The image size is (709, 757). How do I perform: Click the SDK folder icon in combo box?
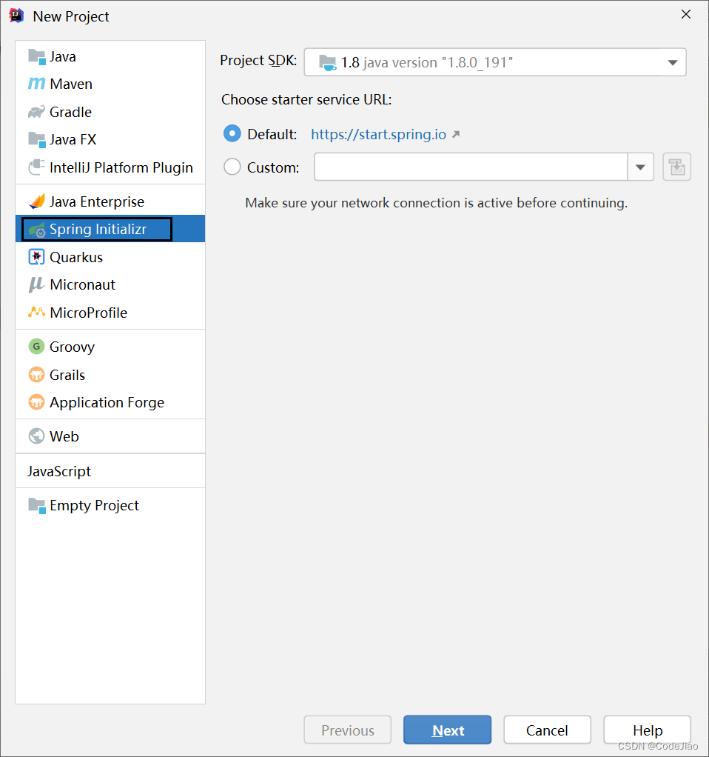coord(328,63)
